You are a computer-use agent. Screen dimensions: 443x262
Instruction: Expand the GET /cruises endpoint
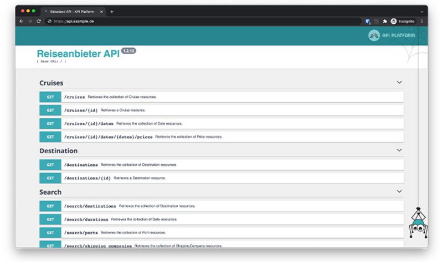[x=221, y=97]
